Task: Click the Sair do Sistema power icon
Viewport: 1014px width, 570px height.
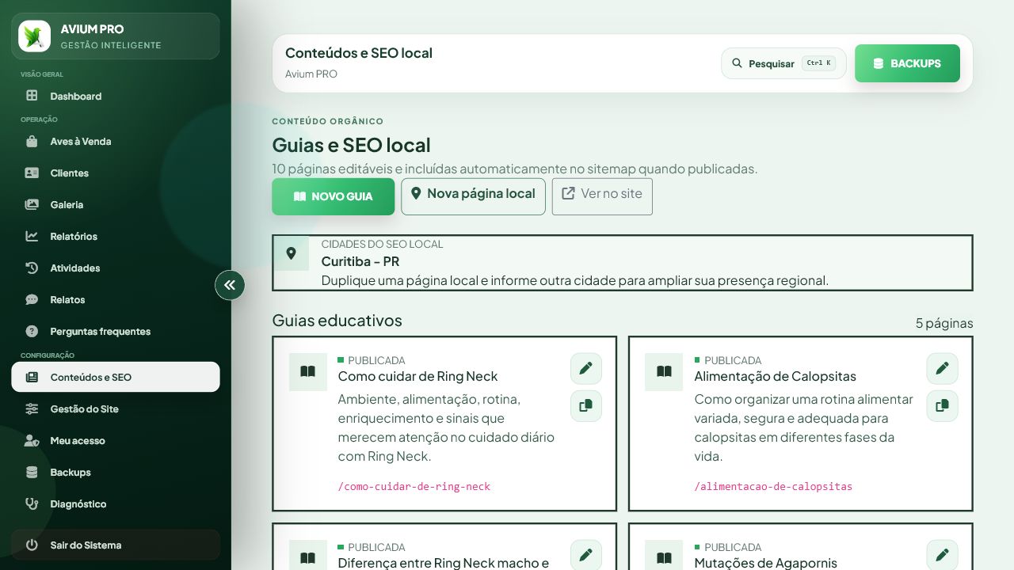Action: 32,545
